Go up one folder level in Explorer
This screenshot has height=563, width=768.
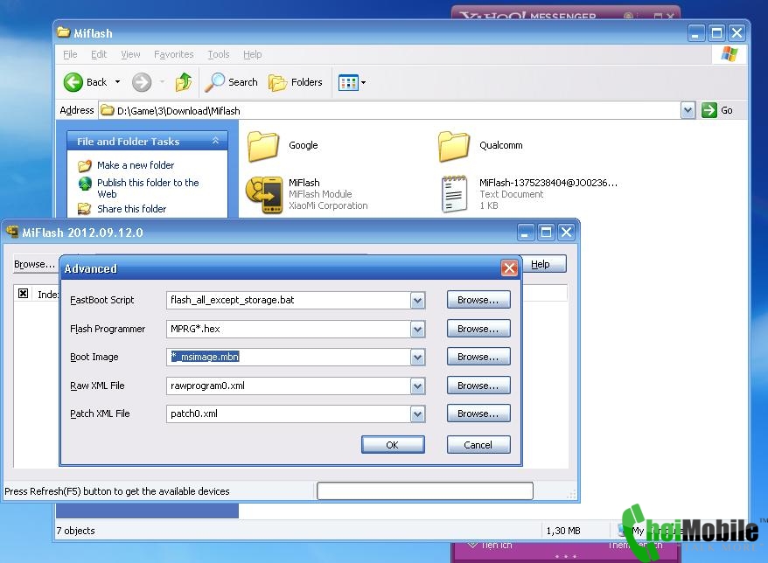[184, 82]
